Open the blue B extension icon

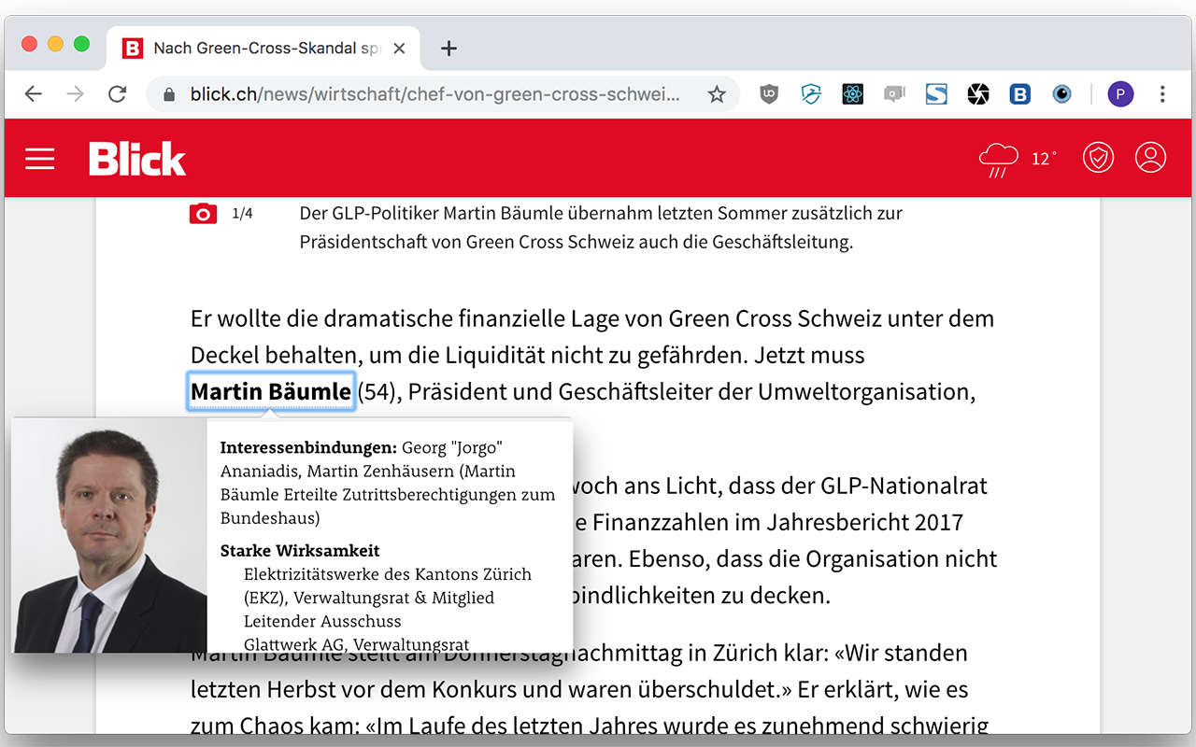(x=1019, y=93)
